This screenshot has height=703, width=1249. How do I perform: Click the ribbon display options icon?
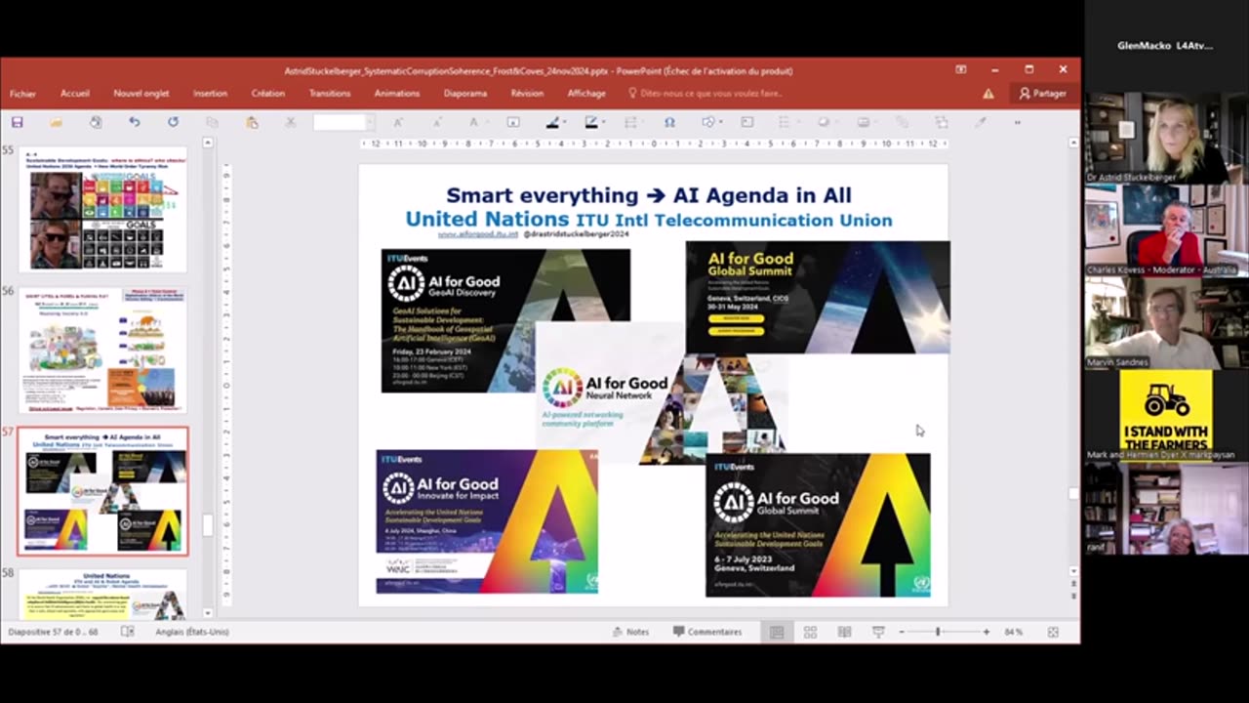[x=960, y=70]
